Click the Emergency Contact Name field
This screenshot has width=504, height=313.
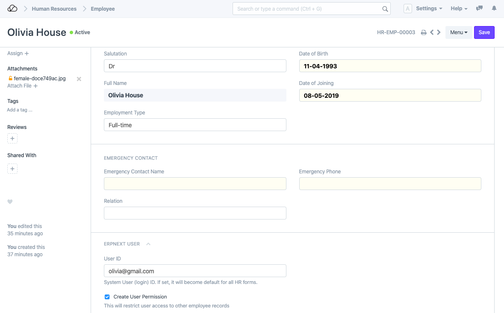point(195,184)
